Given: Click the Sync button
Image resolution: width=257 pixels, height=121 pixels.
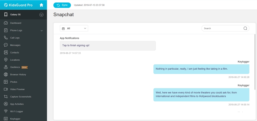Looking at the screenshot, I should pyautogui.click(x=62, y=5).
